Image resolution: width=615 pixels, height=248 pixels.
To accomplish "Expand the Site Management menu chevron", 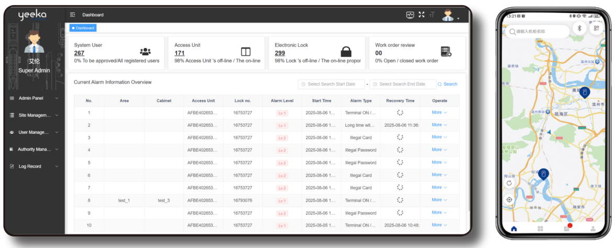I will coord(57,115).
